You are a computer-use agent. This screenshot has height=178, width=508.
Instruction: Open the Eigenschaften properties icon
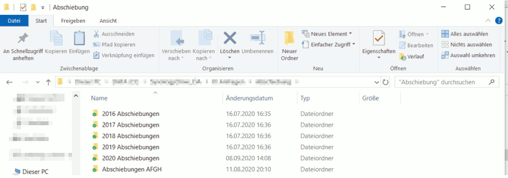pos(379,40)
